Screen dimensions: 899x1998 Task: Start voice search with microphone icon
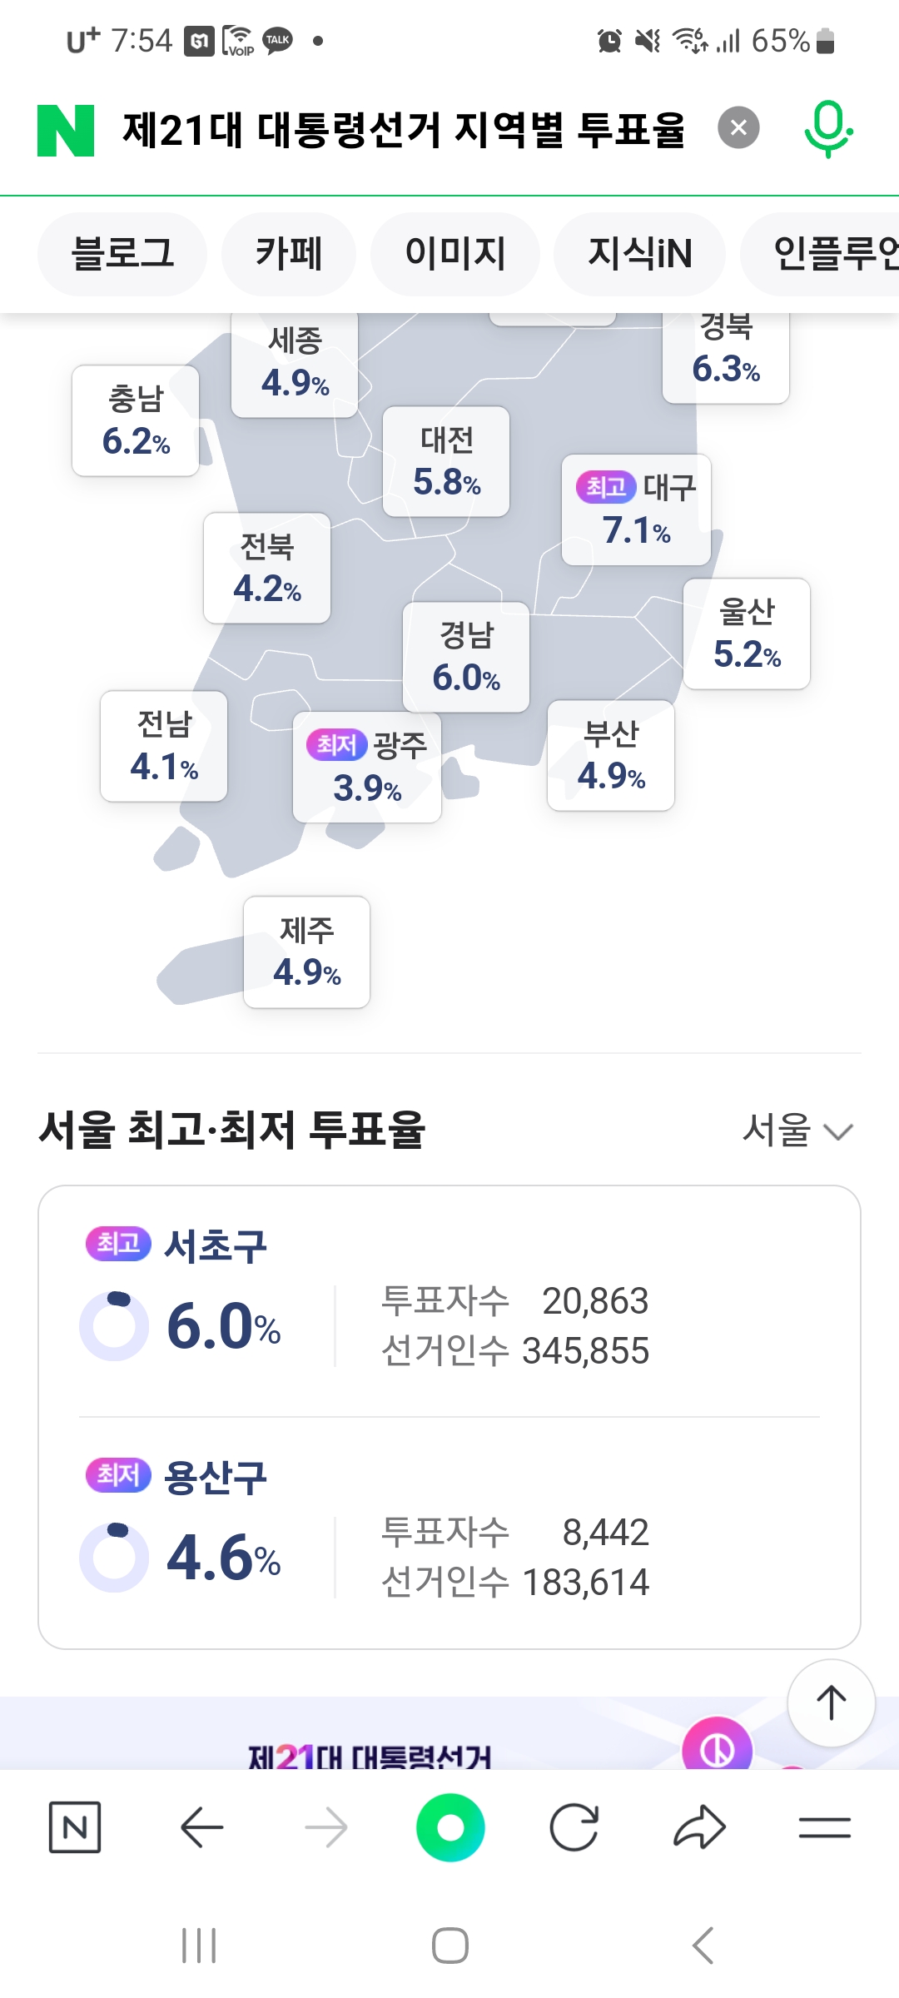pyautogui.click(x=827, y=129)
